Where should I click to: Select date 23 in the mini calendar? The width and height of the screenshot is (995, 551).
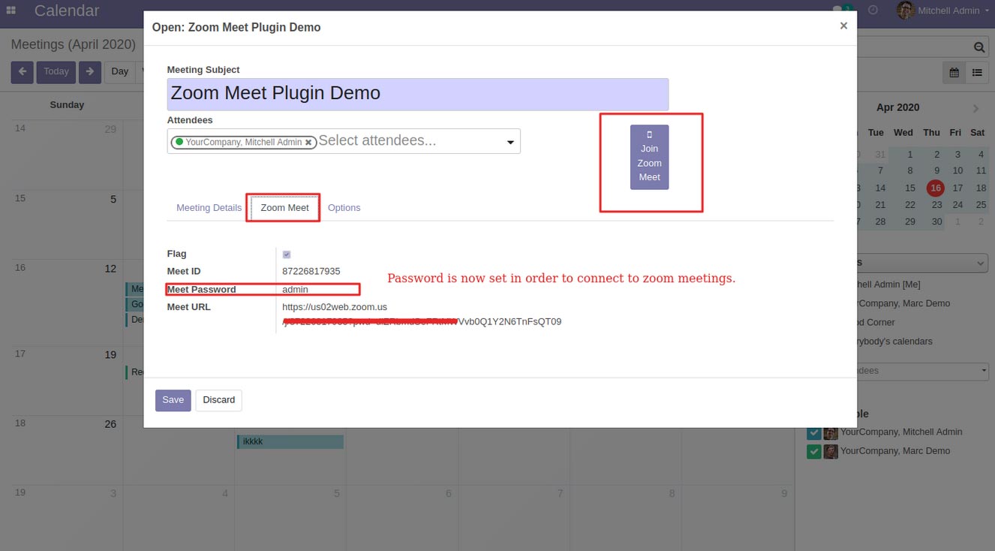[936, 205]
